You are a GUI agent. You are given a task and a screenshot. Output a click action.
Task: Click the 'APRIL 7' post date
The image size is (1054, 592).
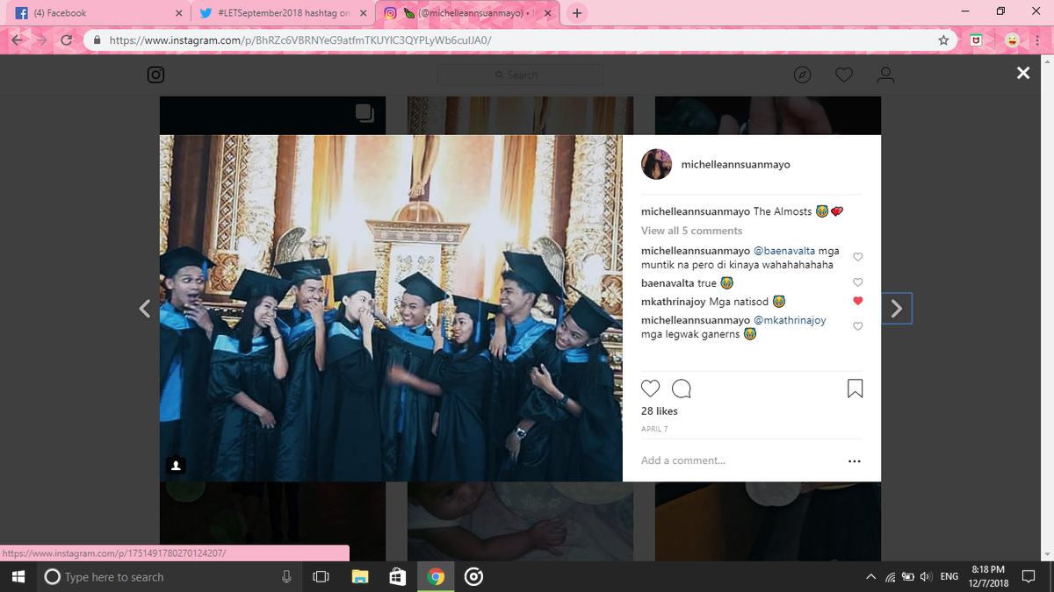[653, 429]
